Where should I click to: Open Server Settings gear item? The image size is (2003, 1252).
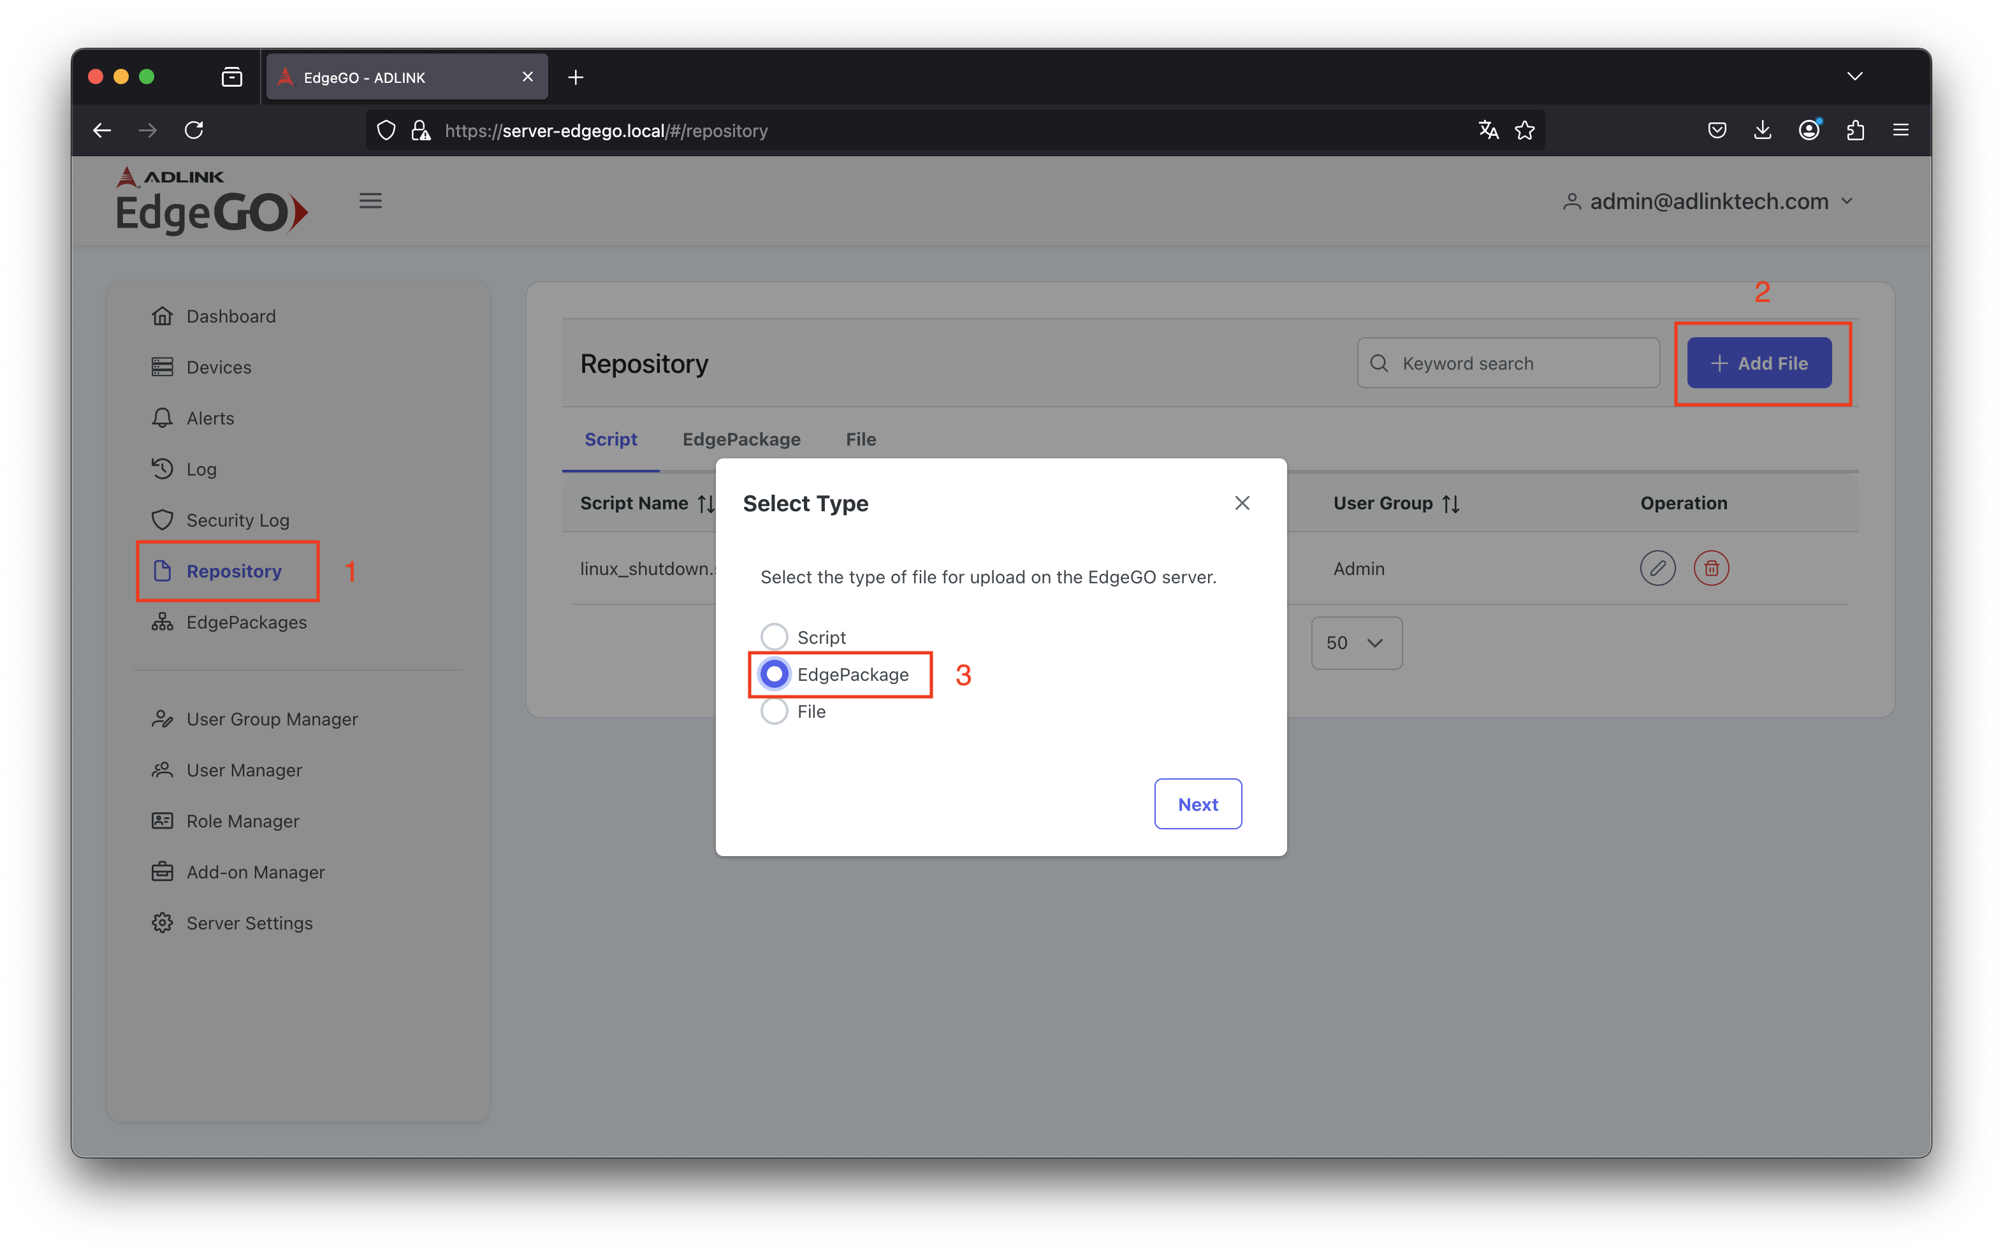(249, 922)
